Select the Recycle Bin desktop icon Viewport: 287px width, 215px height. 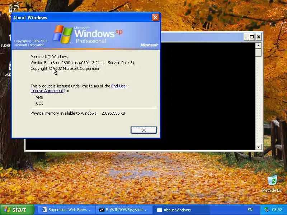[272, 183]
